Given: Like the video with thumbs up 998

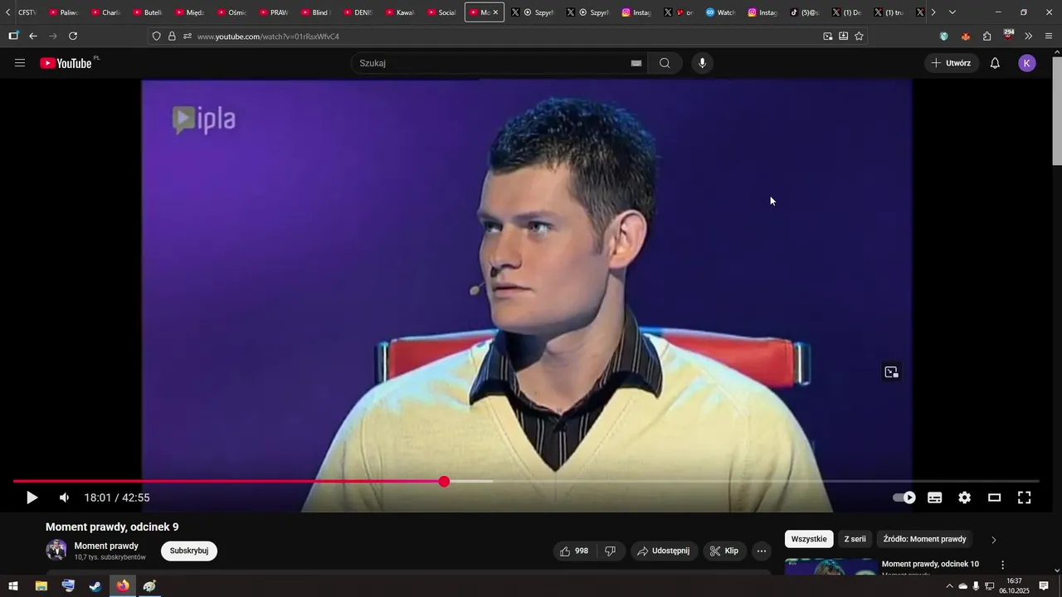Looking at the screenshot, I should 574,551.
